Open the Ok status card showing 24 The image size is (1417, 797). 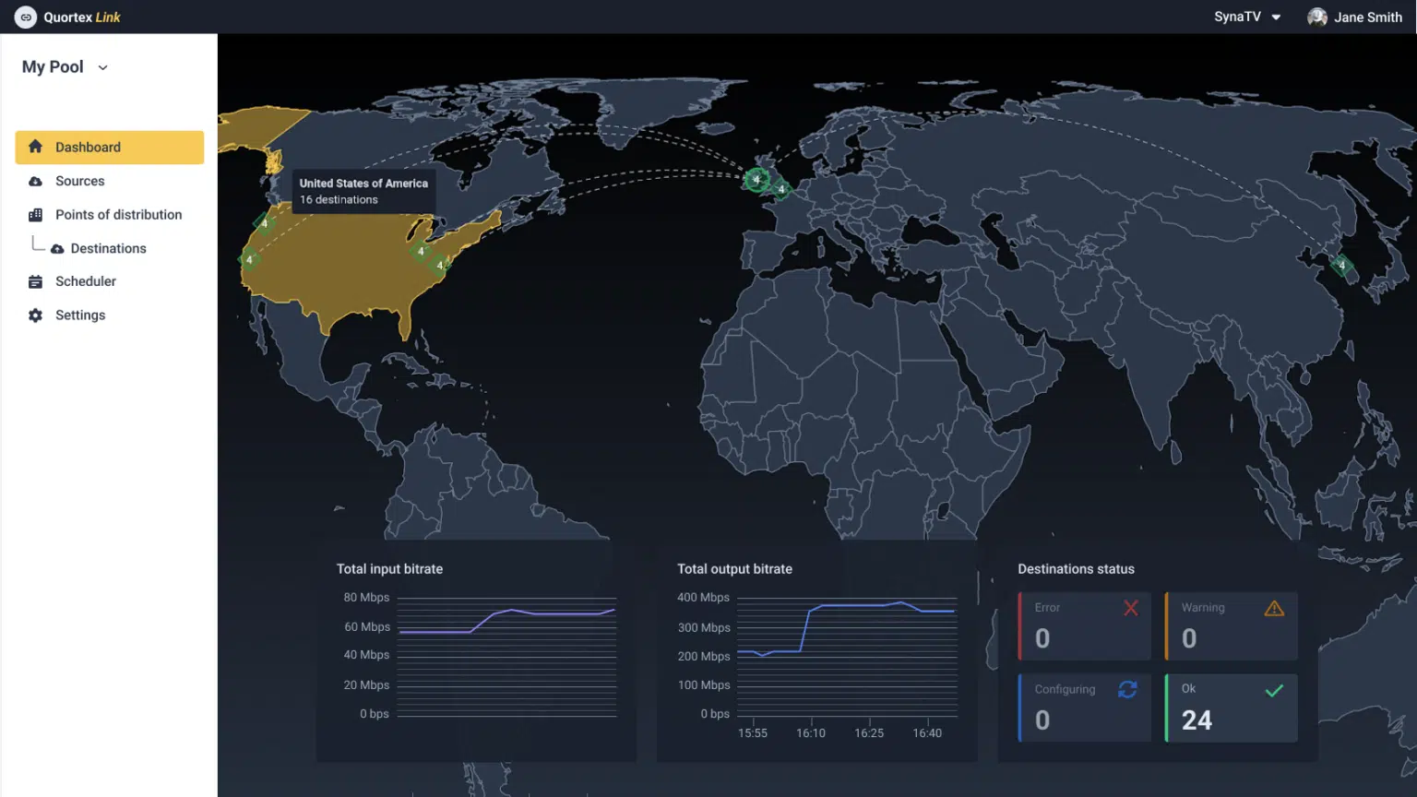(x=1232, y=708)
